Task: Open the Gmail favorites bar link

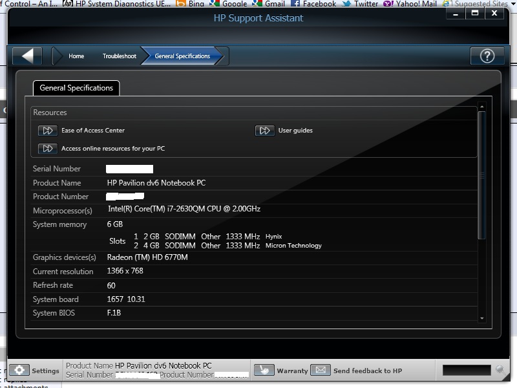Action: coord(269,4)
